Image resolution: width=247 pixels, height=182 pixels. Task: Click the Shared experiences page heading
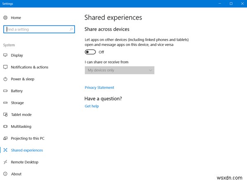click(x=113, y=17)
